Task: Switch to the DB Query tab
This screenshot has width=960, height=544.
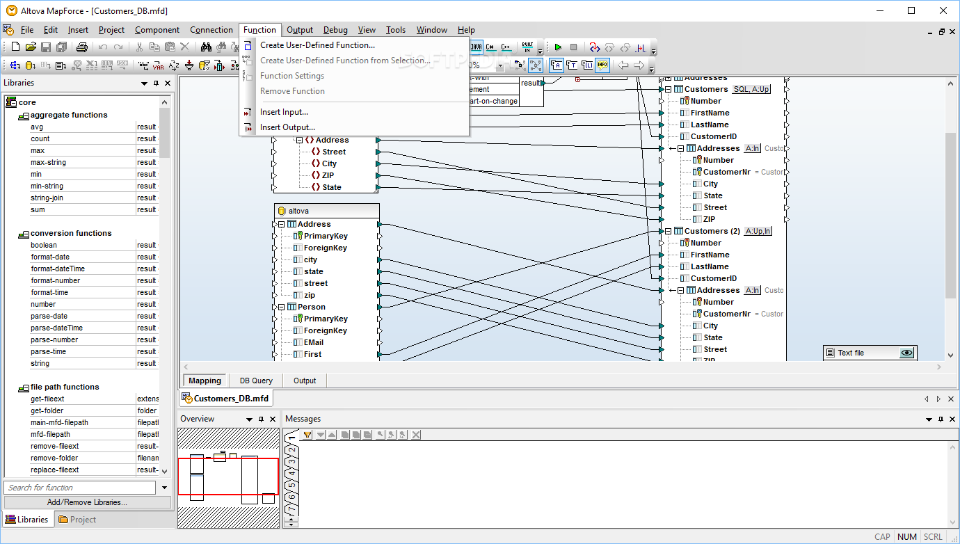Action: pos(257,381)
